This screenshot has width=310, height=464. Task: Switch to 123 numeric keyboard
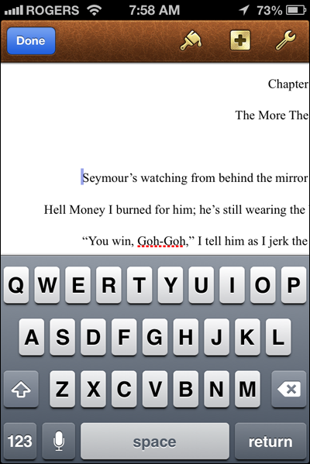[20, 441]
